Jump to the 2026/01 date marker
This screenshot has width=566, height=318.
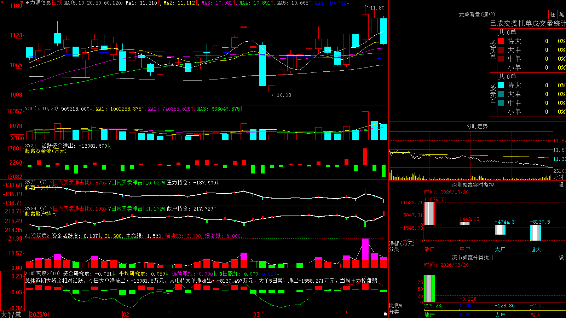coord(40,314)
